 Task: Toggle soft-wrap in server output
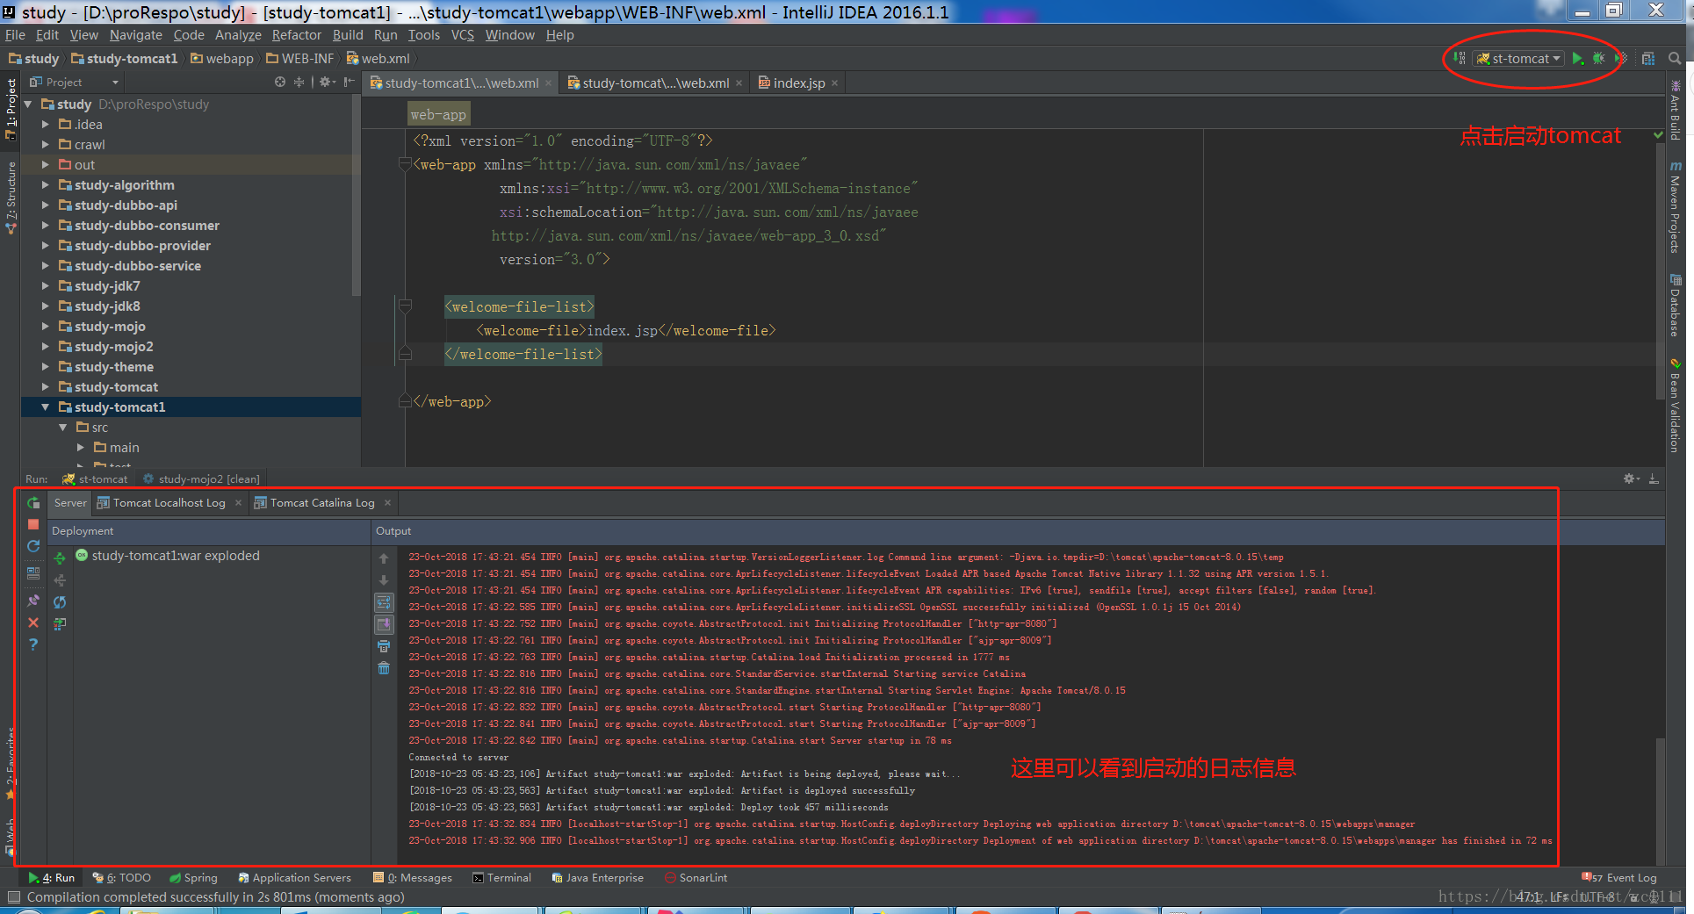pyautogui.click(x=384, y=602)
